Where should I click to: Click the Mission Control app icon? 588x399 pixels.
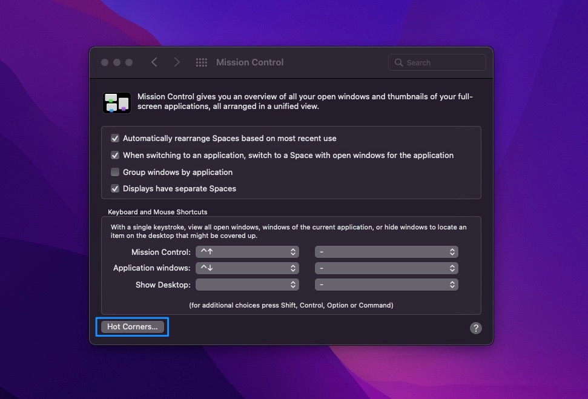(117, 103)
